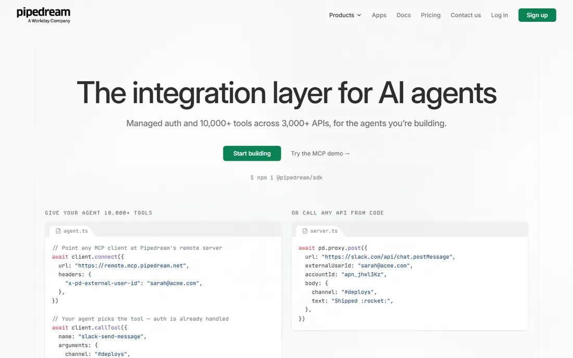Click the externalUserId line in server.ts
This screenshot has width=573, height=358.
359,266
